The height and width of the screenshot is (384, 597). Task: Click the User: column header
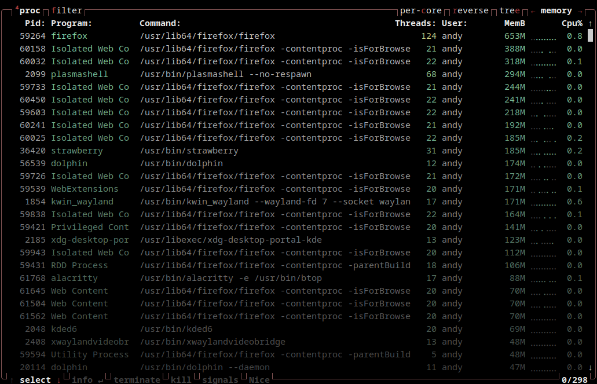point(455,23)
